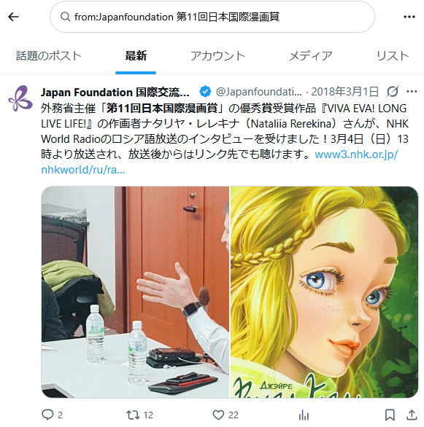The image size is (424, 427).
Task: Select the 最新 tab
Action: [x=136, y=56]
